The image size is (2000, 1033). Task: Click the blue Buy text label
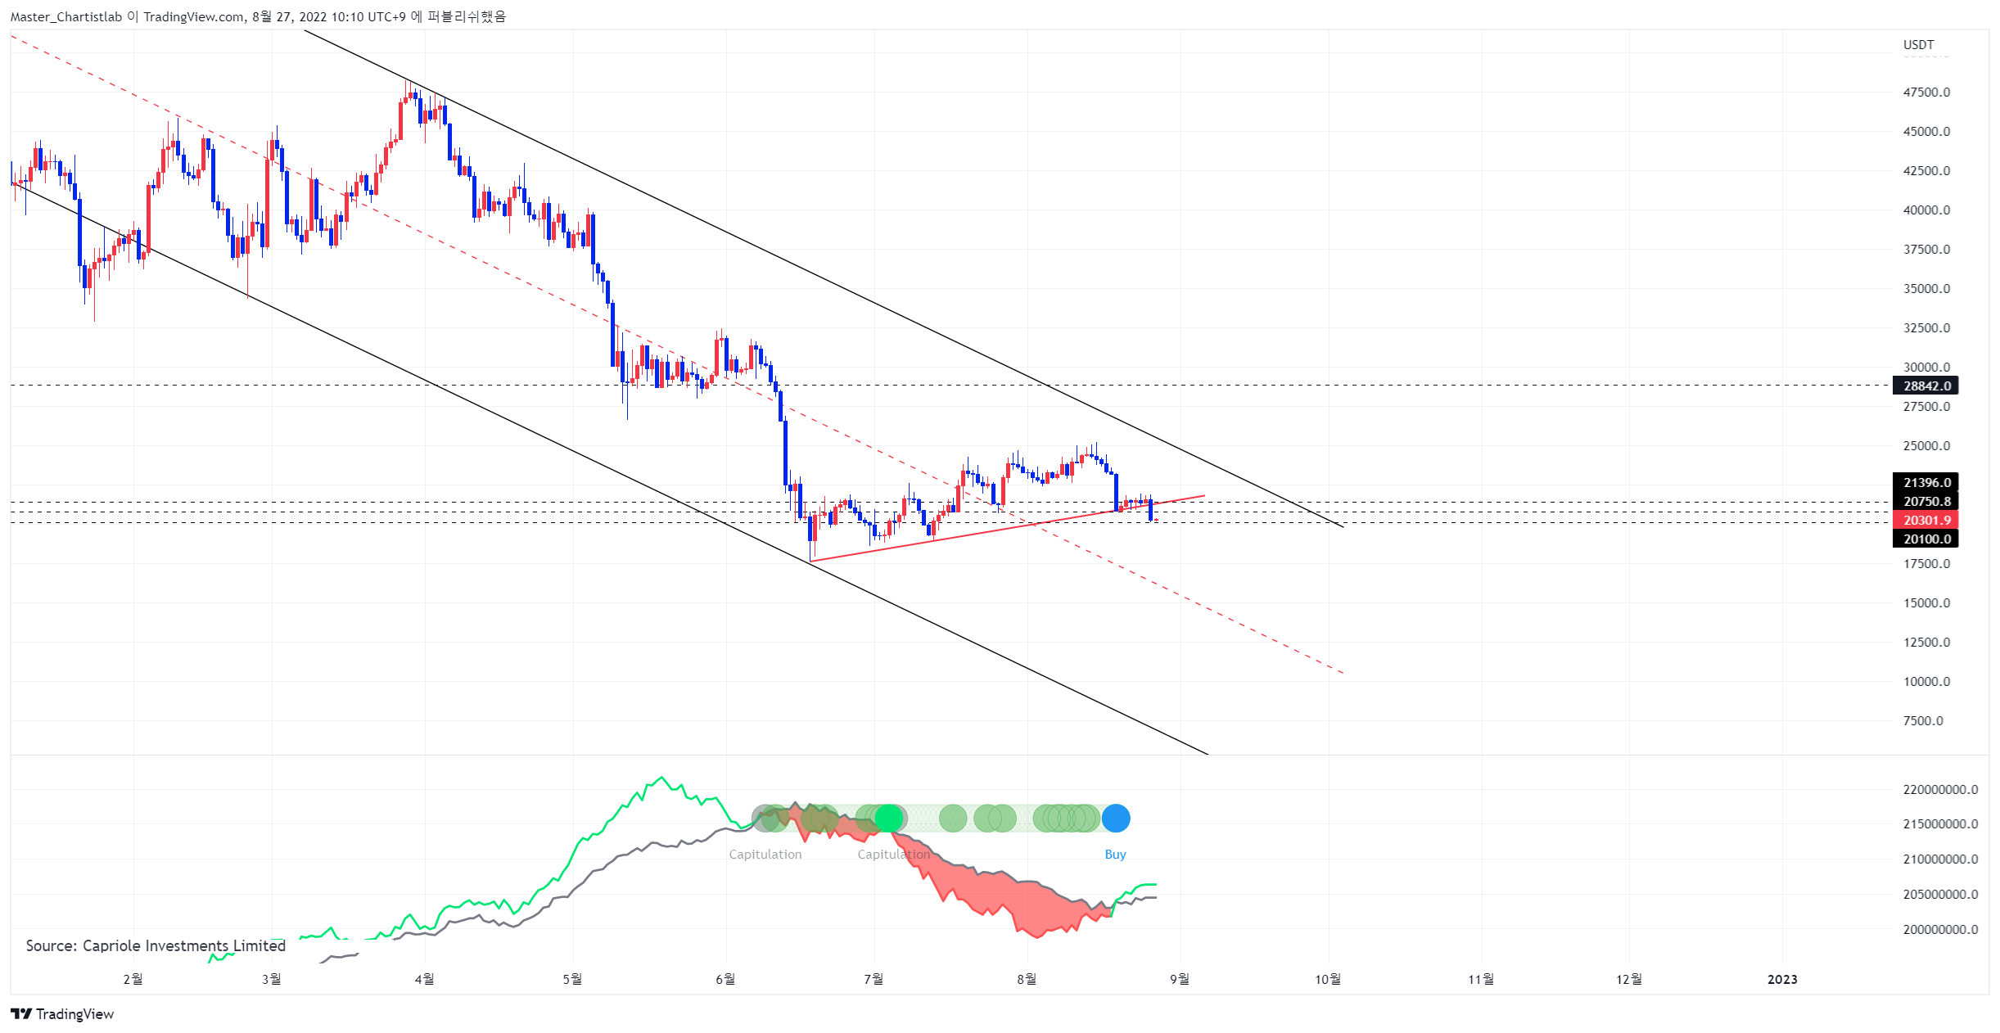pos(1115,854)
